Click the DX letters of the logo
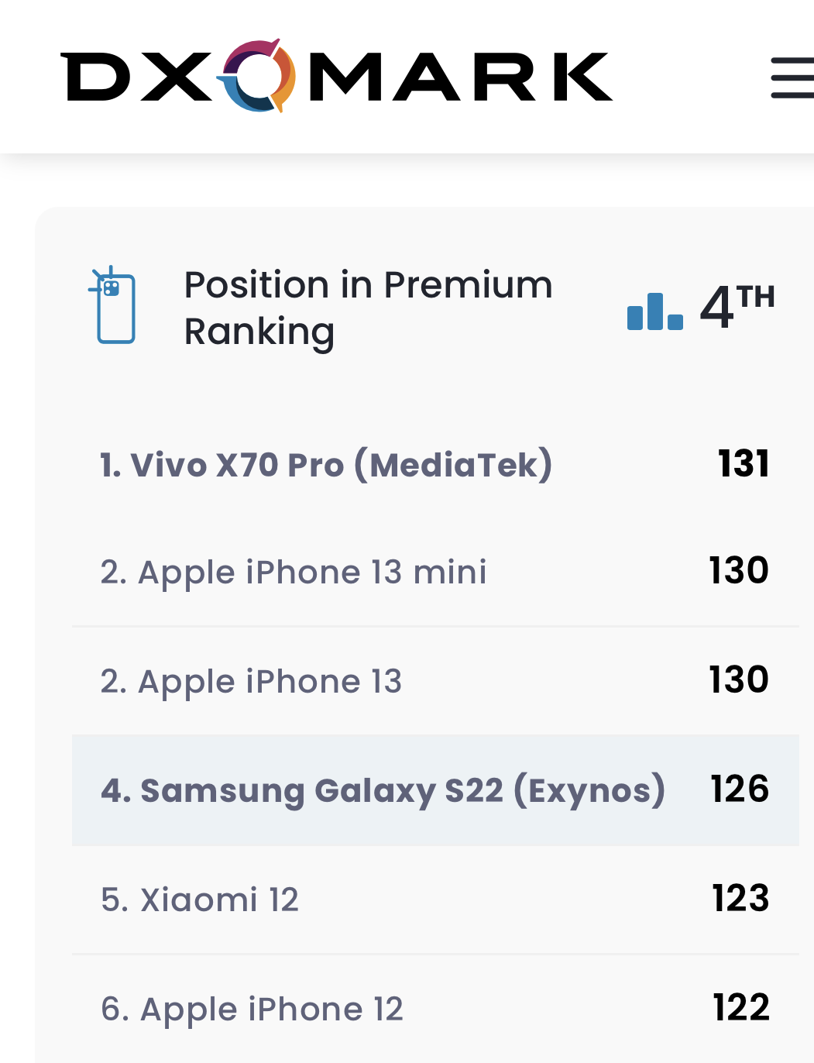 [x=136, y=77]
